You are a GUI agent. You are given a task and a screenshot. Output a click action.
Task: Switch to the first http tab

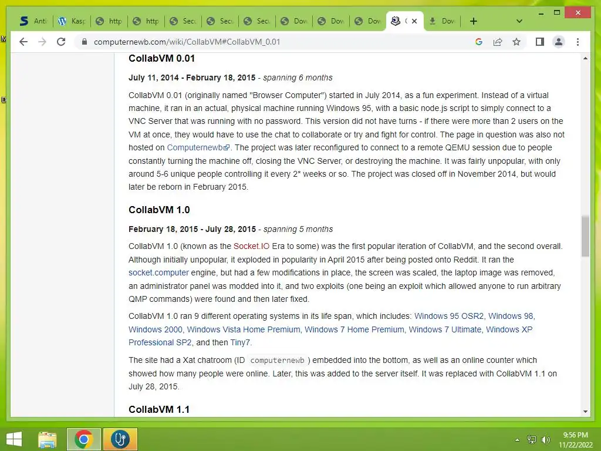coord(109,21)
